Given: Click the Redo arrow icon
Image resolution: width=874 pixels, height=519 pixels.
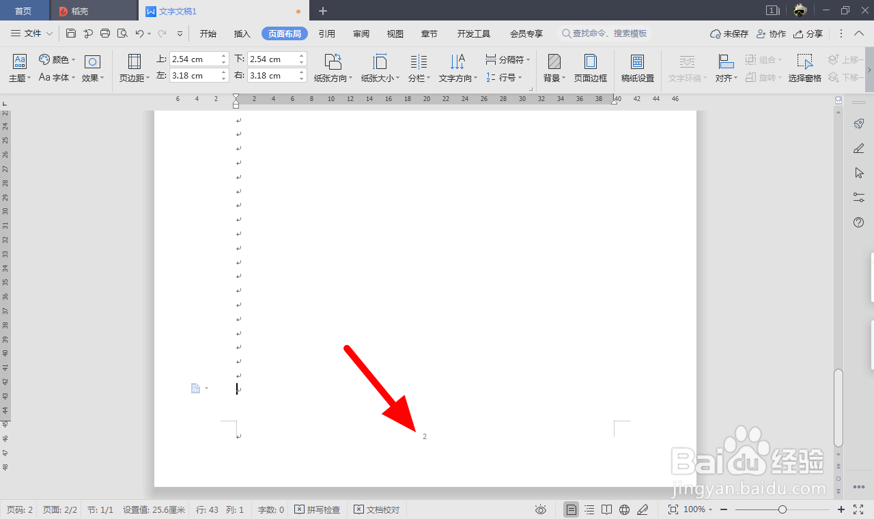Looking at the screenshot, I should (x=162, y=33).
